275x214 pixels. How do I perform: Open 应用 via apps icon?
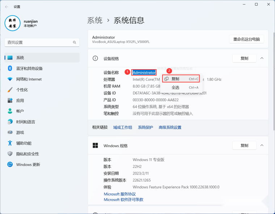point(10,100)
